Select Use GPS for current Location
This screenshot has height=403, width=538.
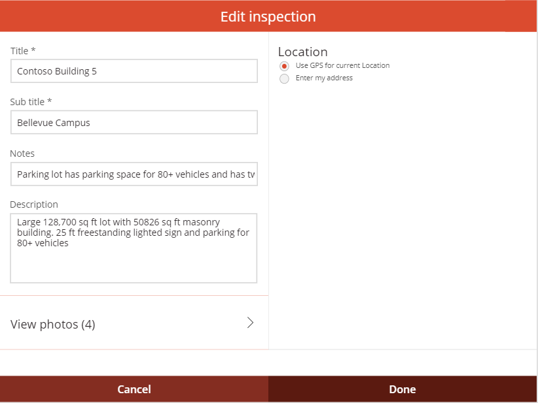[284, 66]
